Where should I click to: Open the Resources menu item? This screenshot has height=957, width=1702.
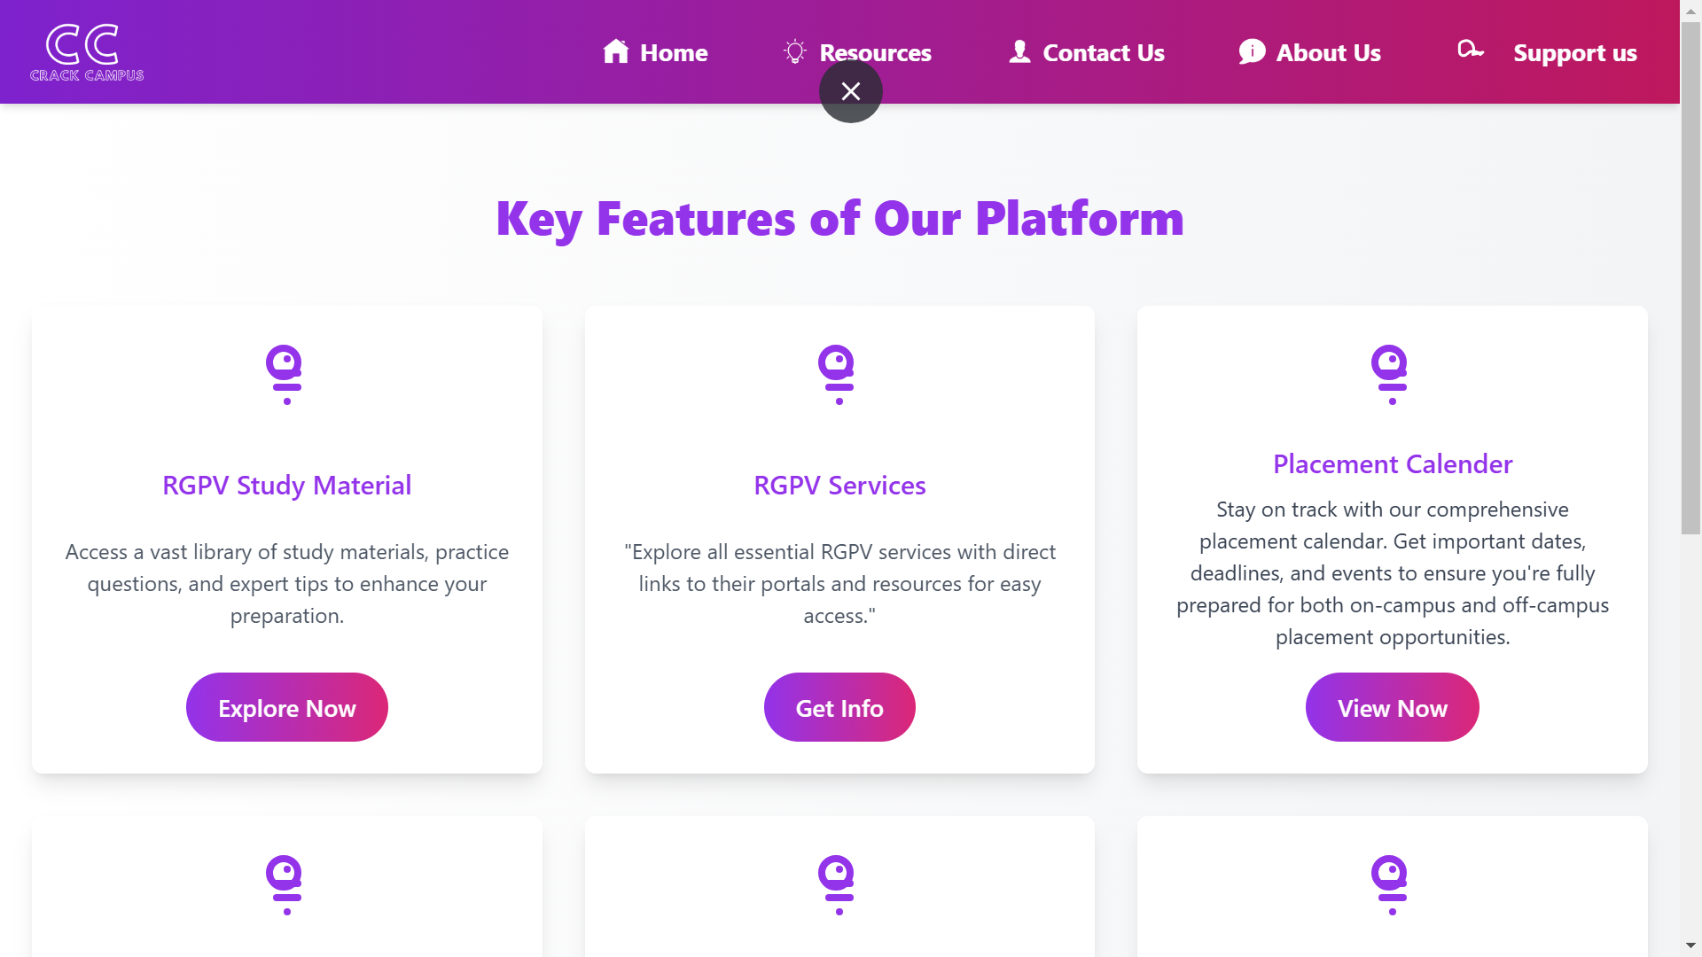click(x=875, y=53)
